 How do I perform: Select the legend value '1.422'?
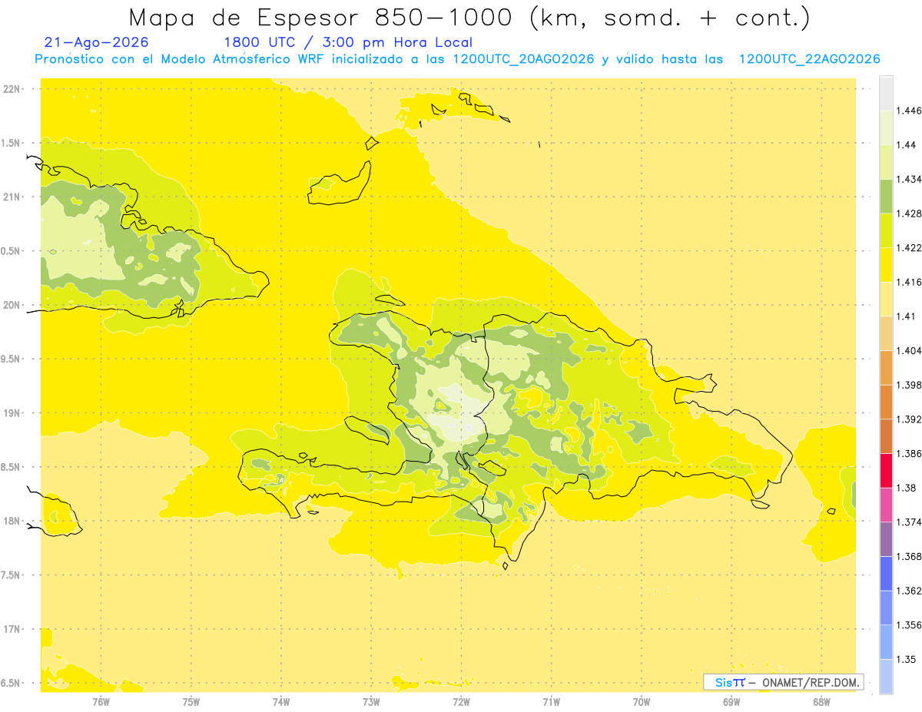(x=910, y=247)
